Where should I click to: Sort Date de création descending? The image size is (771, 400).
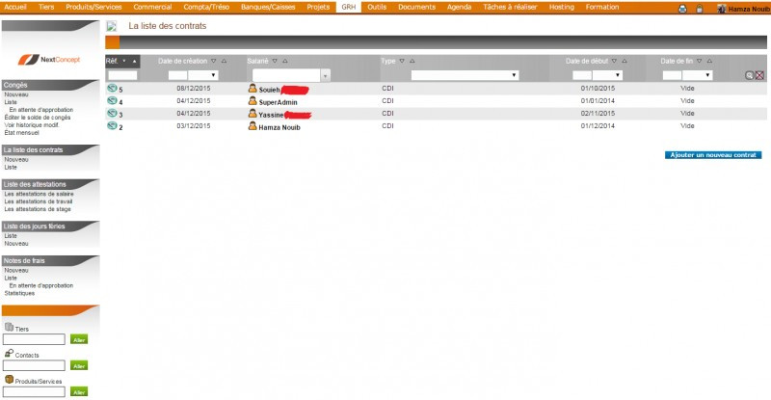[213, 61]
